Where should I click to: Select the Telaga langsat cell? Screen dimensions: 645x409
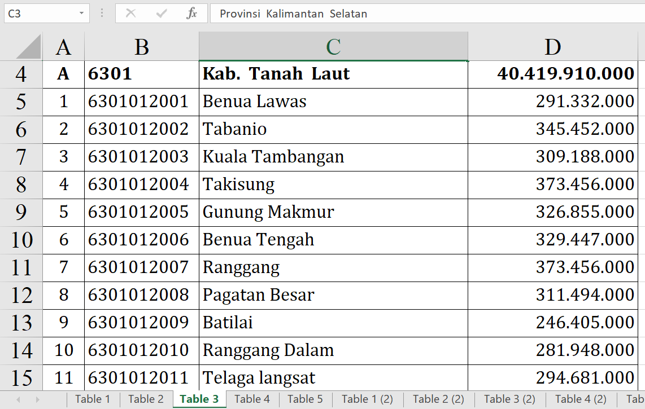coord(333,378)
